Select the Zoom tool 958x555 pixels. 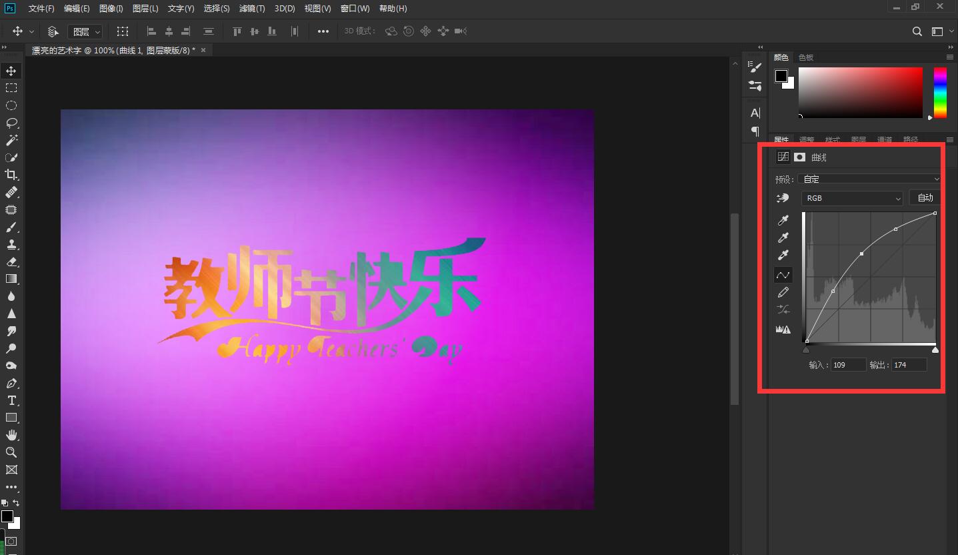click(x=10, y=452)
